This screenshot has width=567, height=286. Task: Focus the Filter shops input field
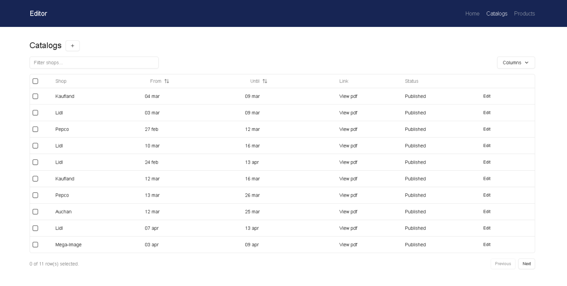pyautogui.click(x=94, y=63)
